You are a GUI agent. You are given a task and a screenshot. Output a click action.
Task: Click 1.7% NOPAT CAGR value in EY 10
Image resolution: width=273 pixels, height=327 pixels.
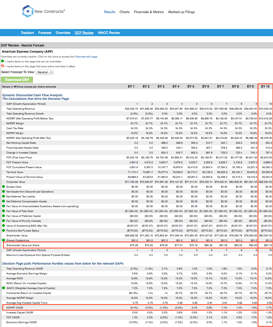coord(269,307)
